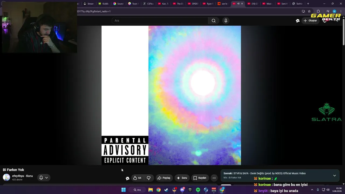Open the Soru ask button

pos(182,178)
